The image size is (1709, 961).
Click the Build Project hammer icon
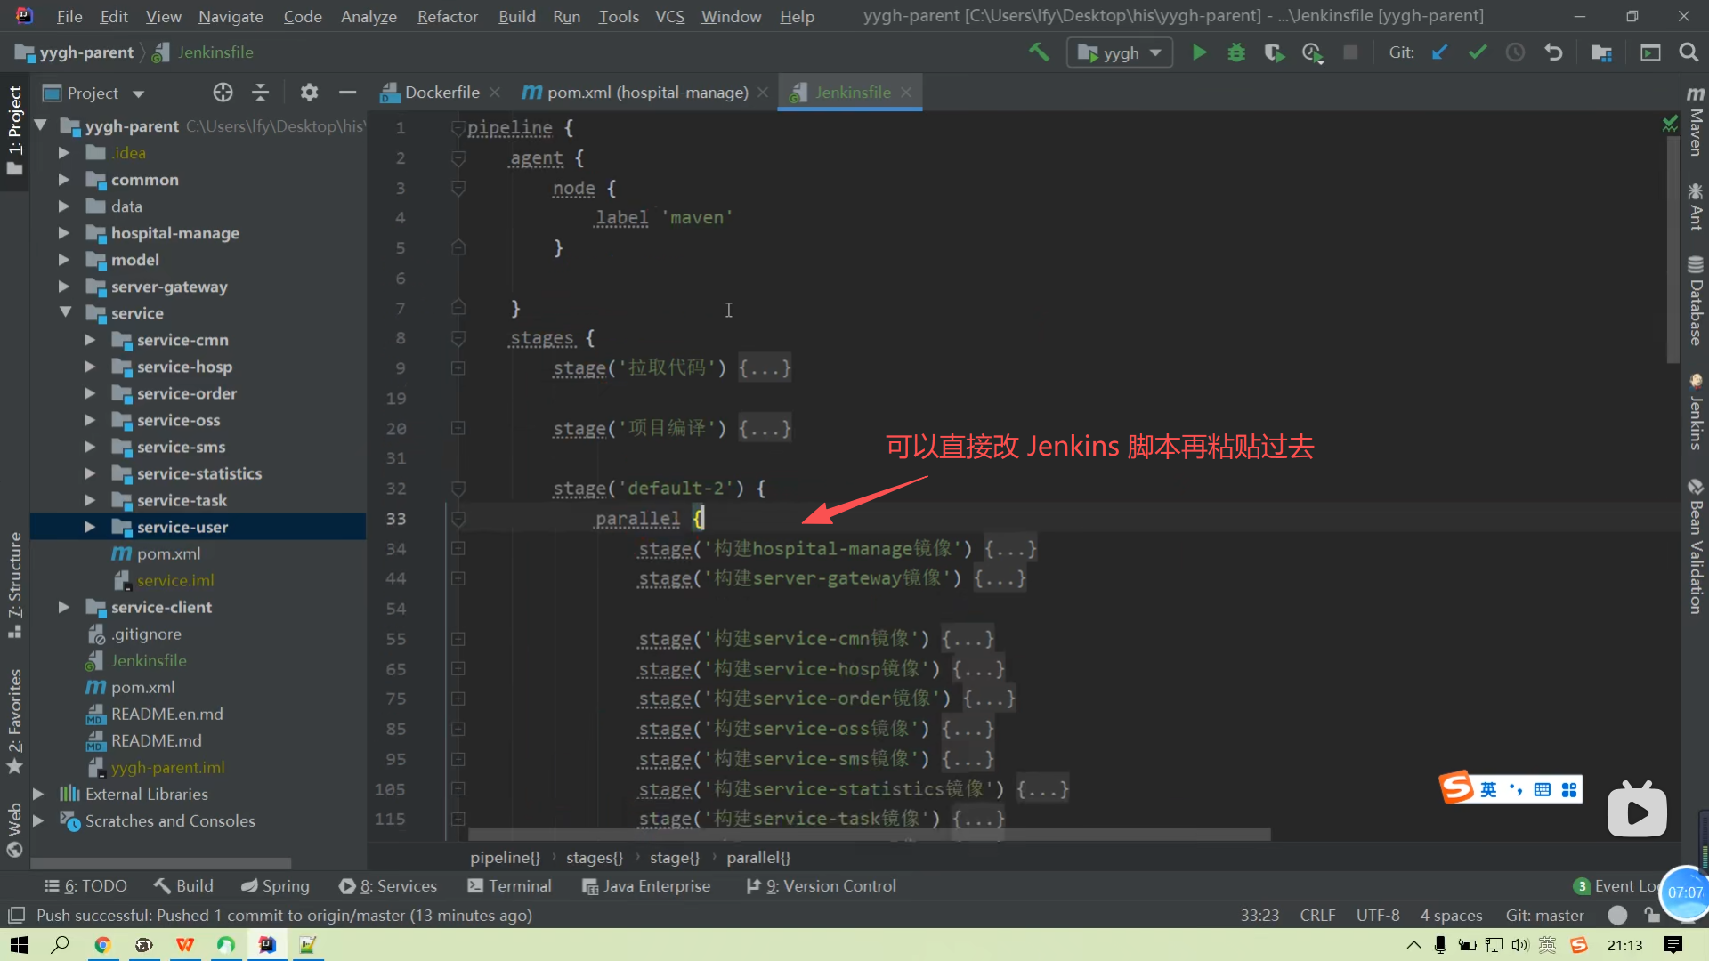click(x=1039, y=52)
